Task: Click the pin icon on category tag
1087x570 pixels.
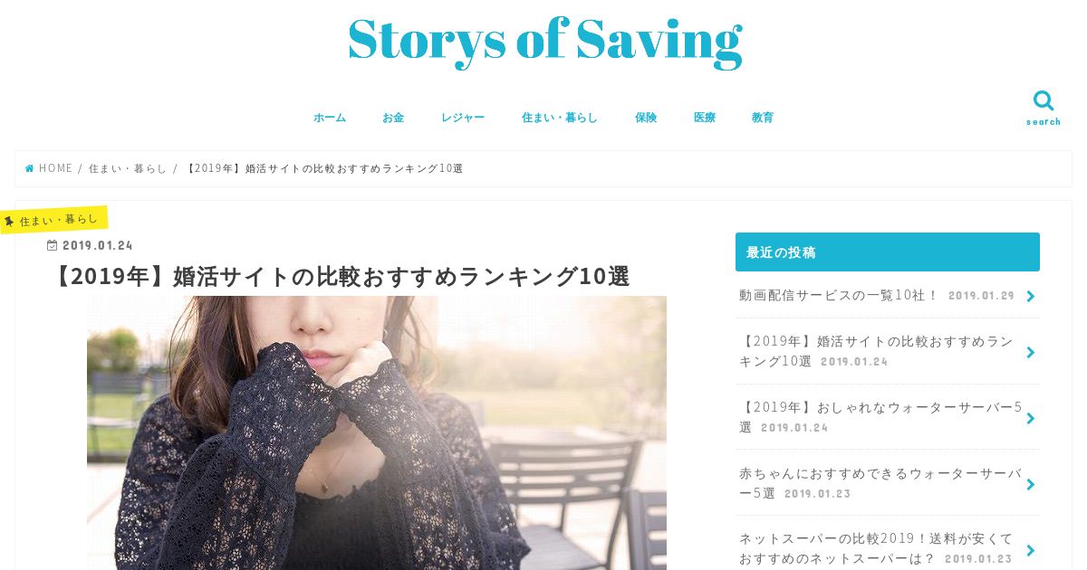Action: 9,221
